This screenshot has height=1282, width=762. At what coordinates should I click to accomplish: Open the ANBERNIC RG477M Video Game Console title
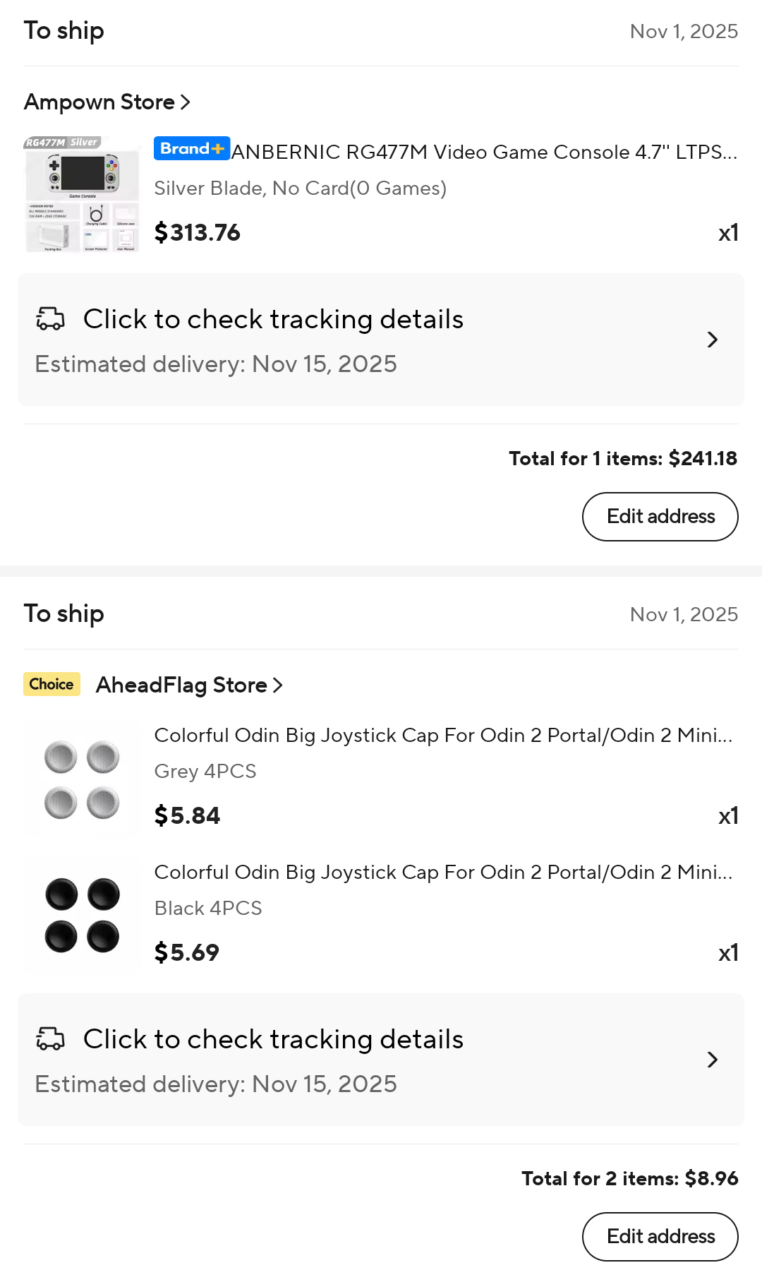click(484, 152)
